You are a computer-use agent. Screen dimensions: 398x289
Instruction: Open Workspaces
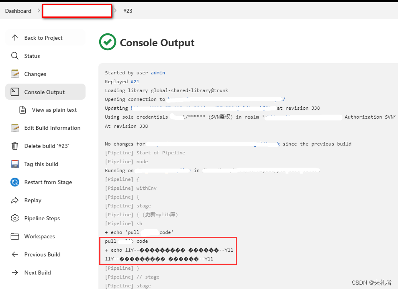coord(45,236)
